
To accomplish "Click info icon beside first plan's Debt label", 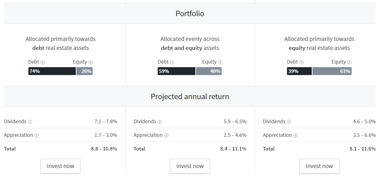I will click(43, 62).
